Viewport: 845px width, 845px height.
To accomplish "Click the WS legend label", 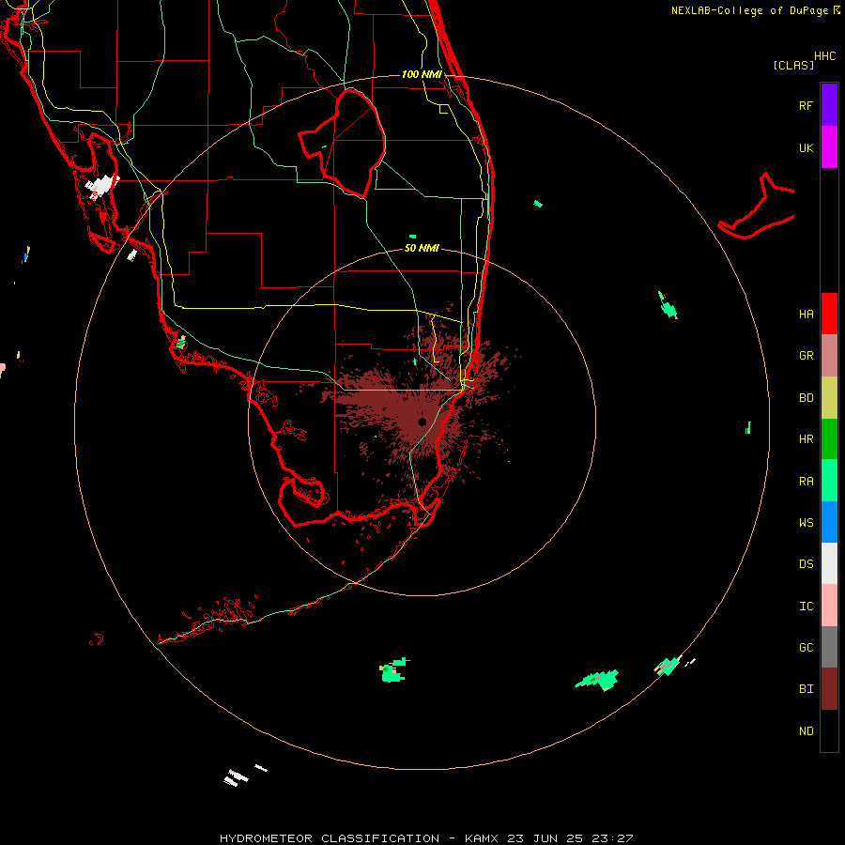I will (806, 522).
